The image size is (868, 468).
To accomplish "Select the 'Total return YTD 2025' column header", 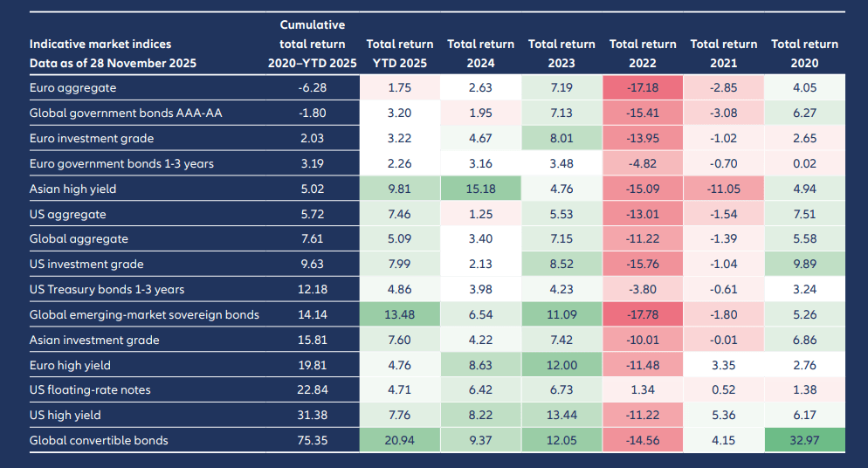I will pos(399,53).
